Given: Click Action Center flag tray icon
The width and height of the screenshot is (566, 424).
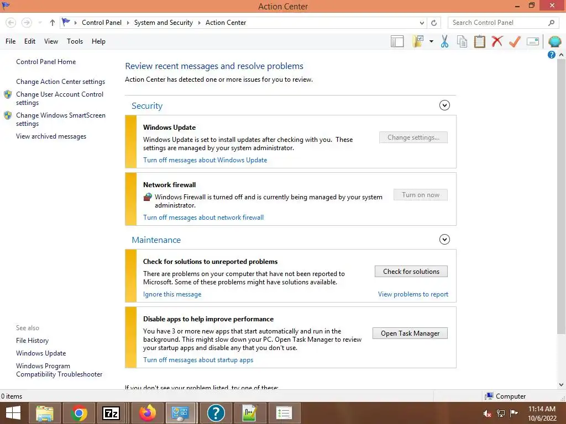Looking at the screenshot, I should point(513,413).
